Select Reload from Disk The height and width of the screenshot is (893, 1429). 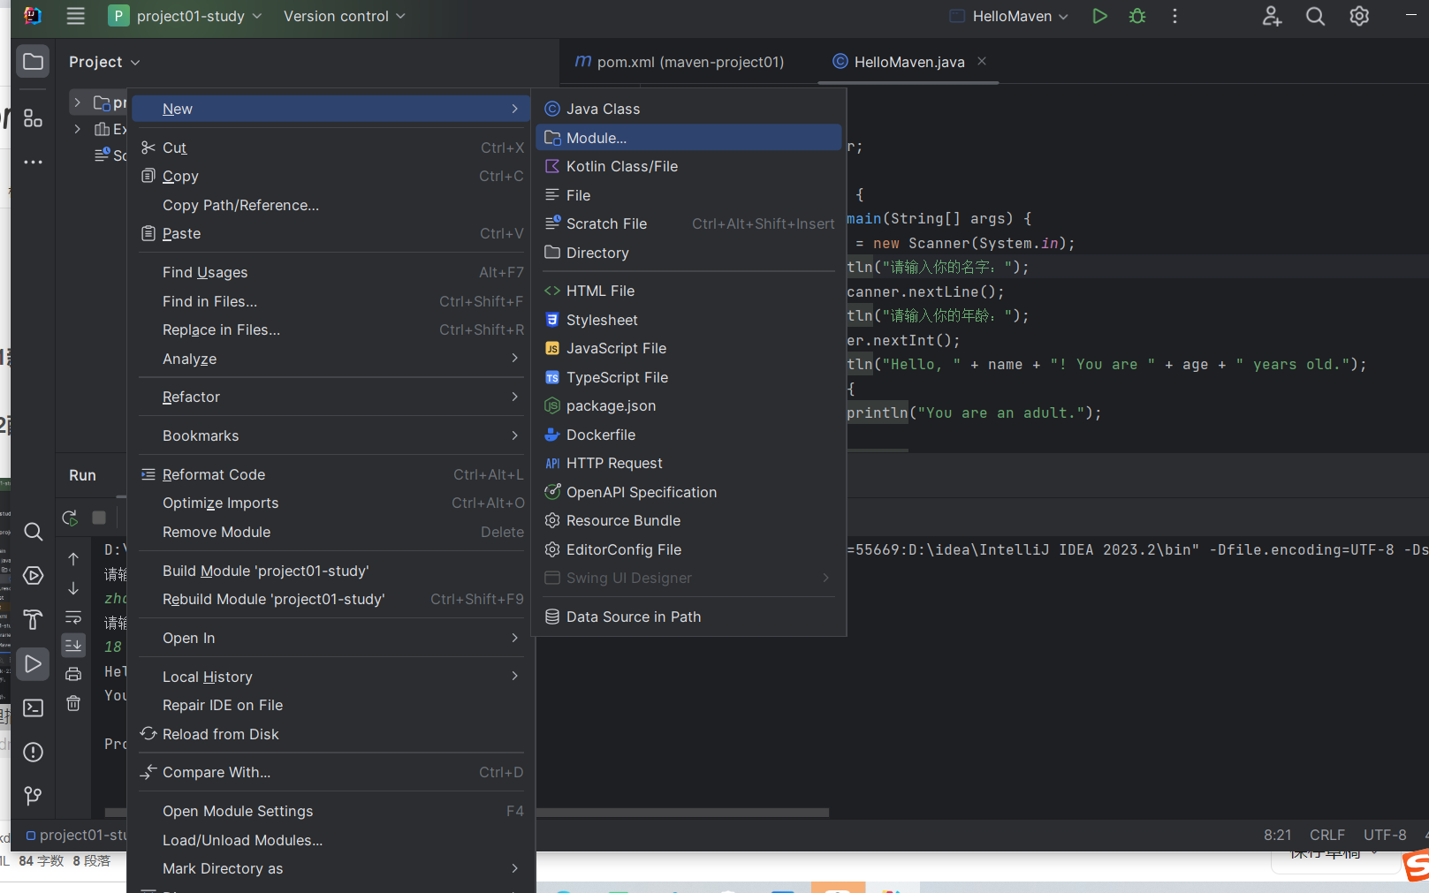(x=333, y=734)
